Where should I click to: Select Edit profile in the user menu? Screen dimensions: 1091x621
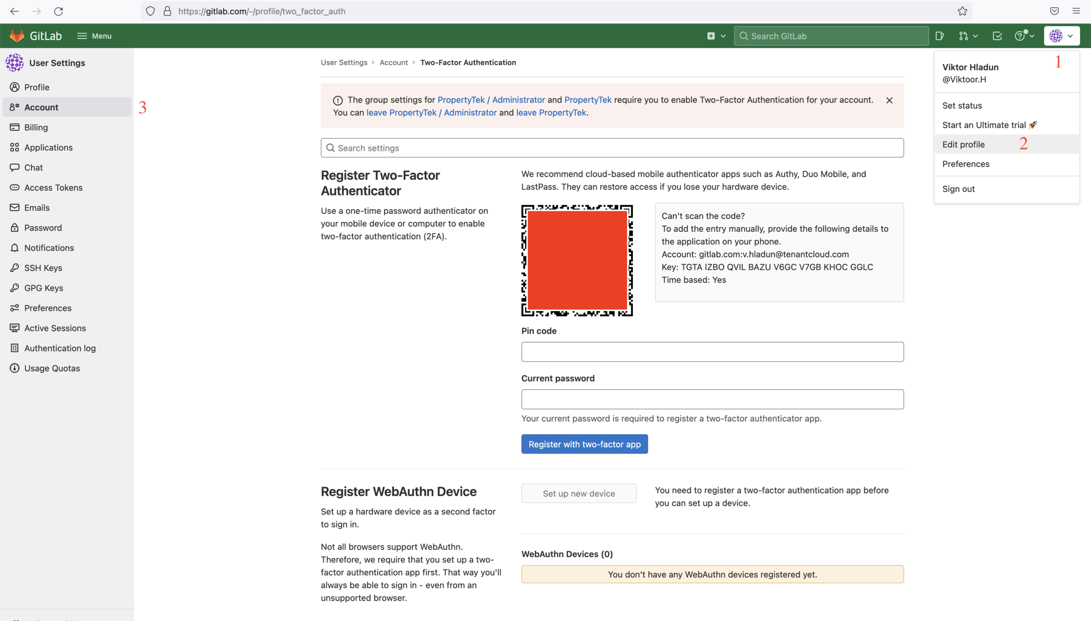963,144
